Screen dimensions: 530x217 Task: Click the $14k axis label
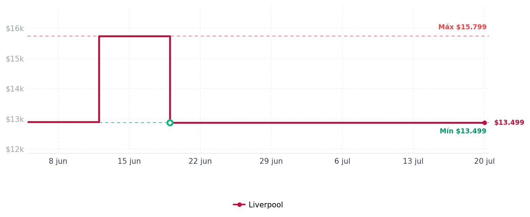click(x=15, y=89)
